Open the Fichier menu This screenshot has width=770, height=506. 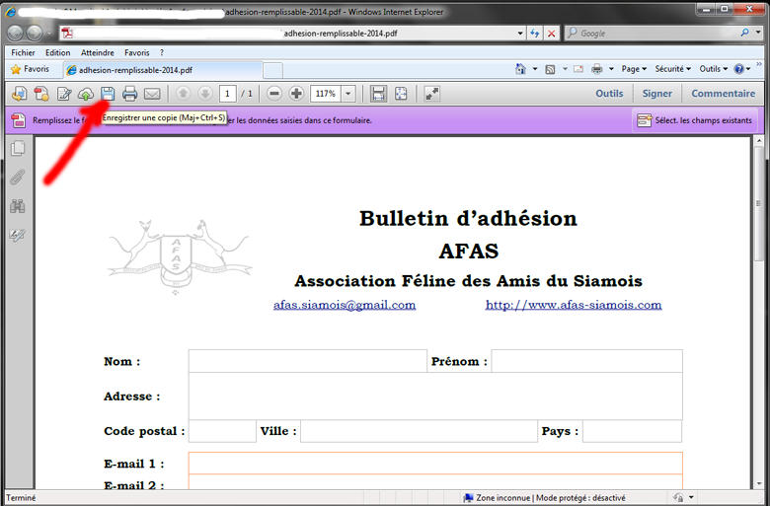(x=23, y=52)
